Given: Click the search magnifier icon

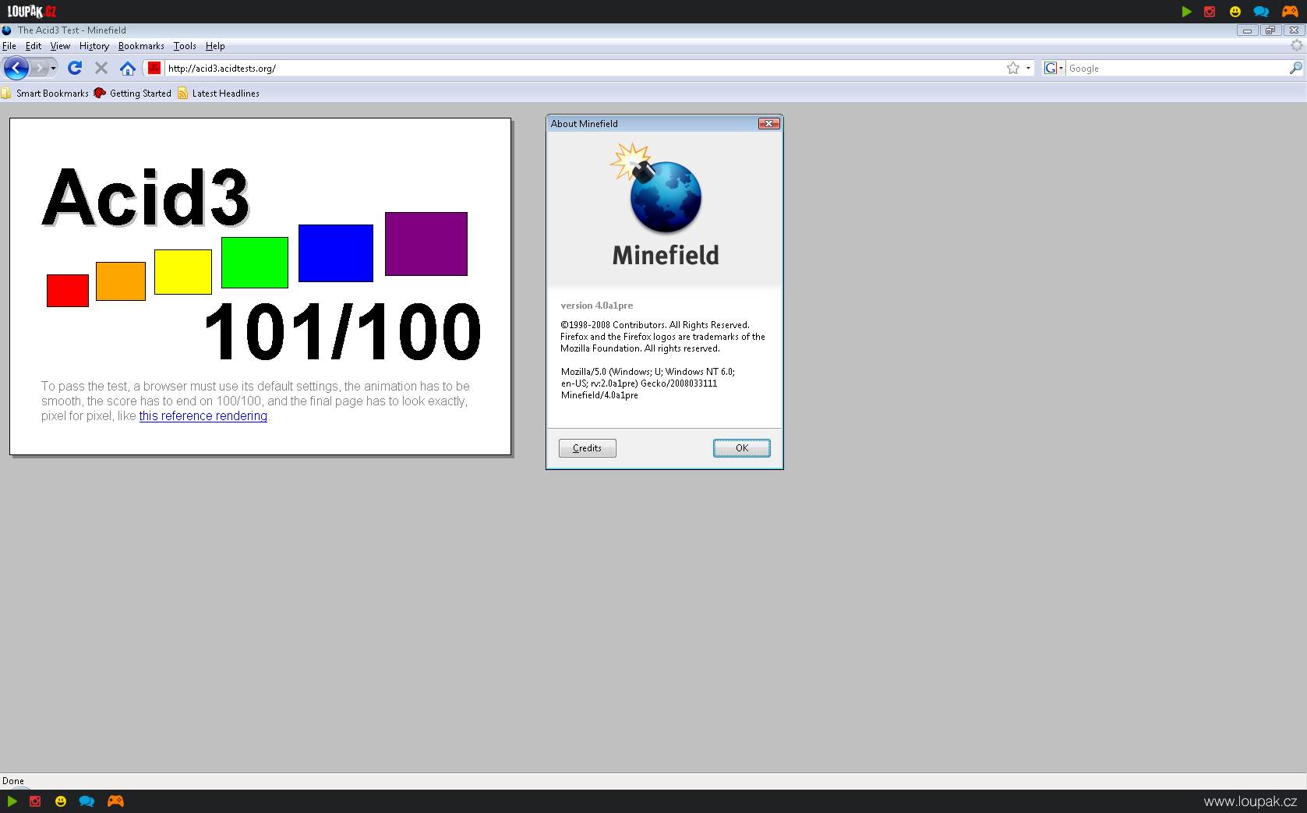Looking at the screenshot, I should coord(1295,69).
